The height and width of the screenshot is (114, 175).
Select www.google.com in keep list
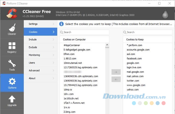tap(136, 85)
